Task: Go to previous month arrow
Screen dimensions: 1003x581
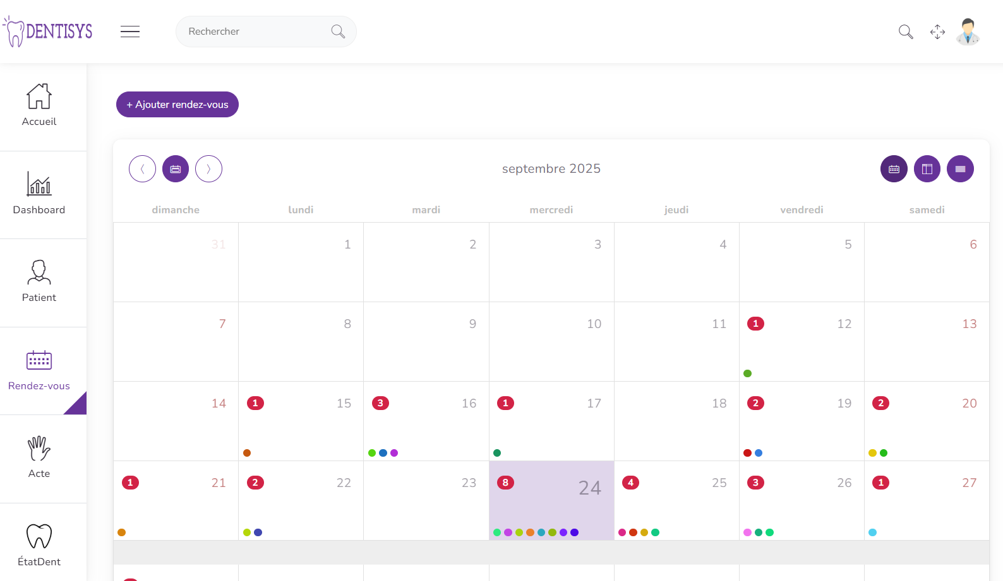Action: click(x=142, y=169)
